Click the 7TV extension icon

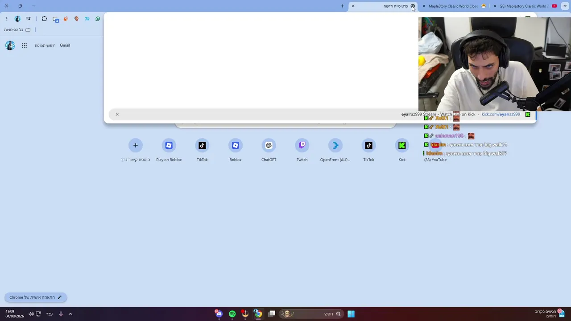tap(87, 19)
